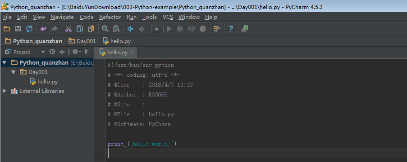407x162 pixels.
Task: Click the Cut scissors icon
Action: (68, 29)
